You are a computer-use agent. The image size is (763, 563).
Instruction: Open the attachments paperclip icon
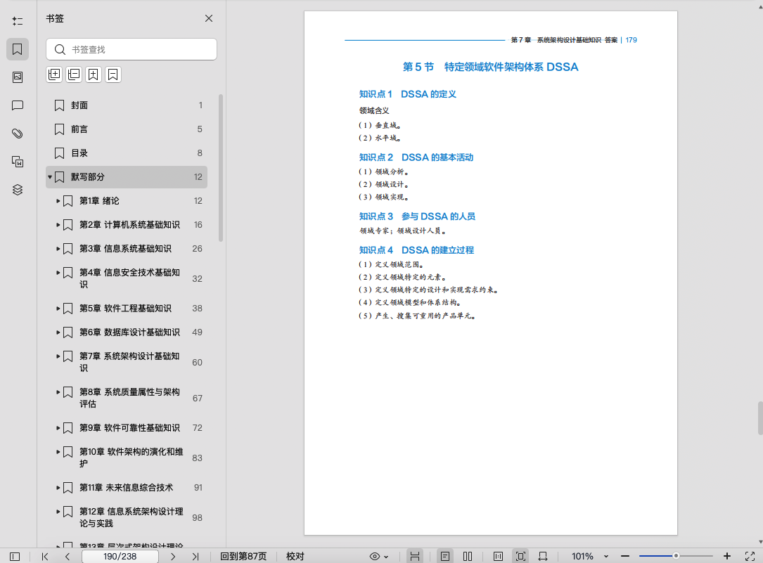point(18,134)
